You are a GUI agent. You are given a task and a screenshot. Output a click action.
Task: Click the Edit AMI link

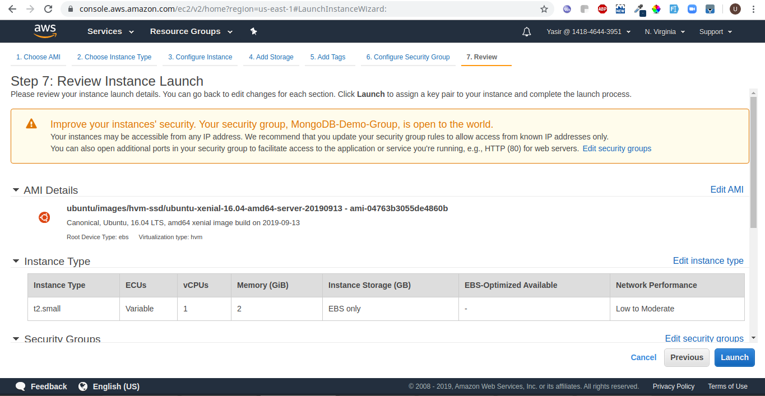[726, 189]
